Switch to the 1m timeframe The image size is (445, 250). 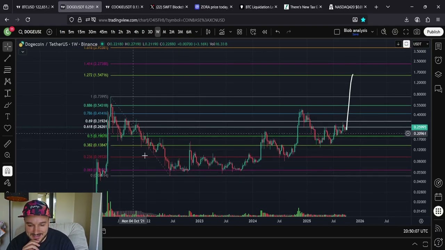62,32
